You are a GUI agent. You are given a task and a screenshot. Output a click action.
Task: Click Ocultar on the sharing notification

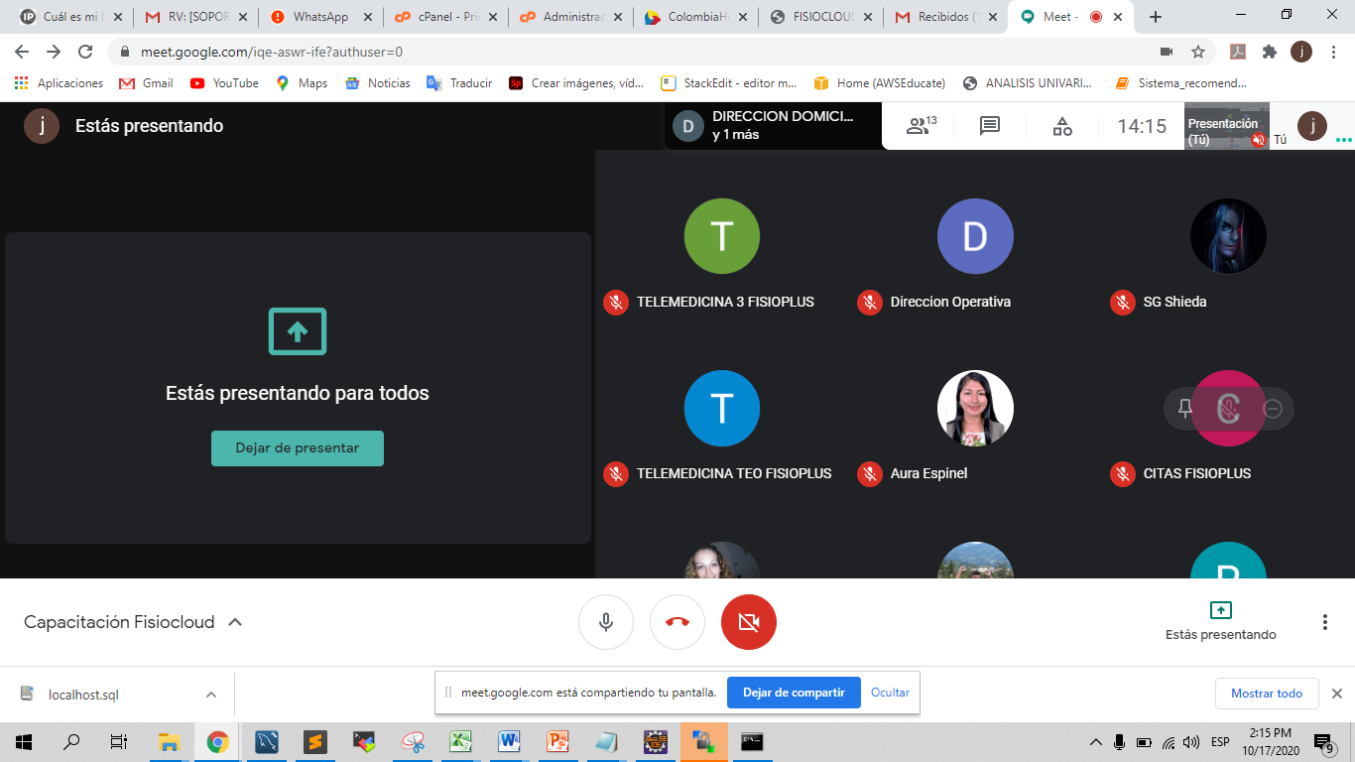890,693
